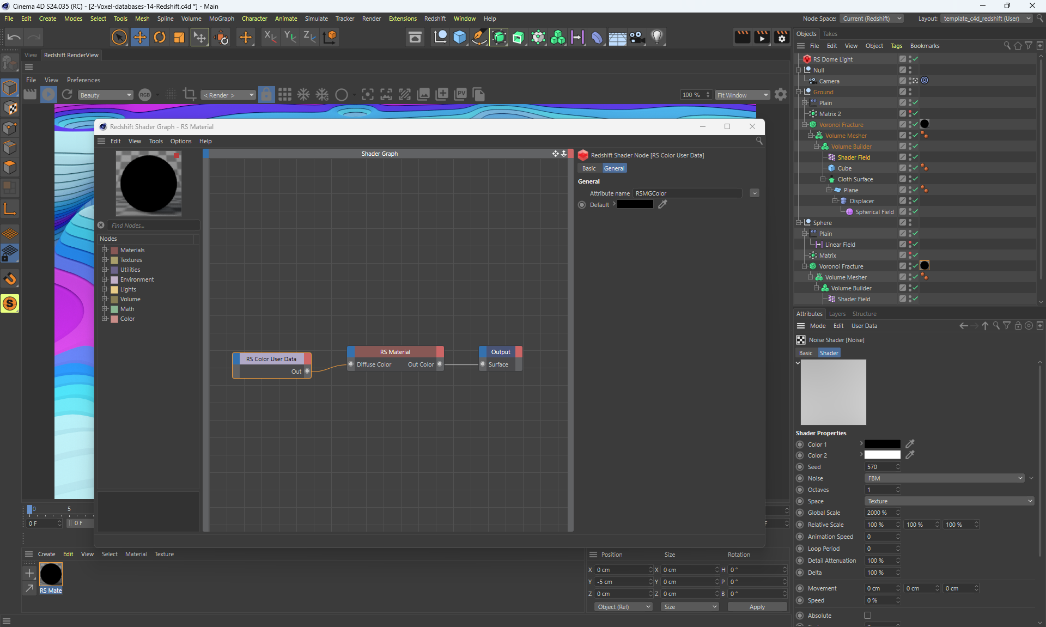The image size is (1046, 627).
Task: Open the MoGraph menu
Action: (221, 19)
